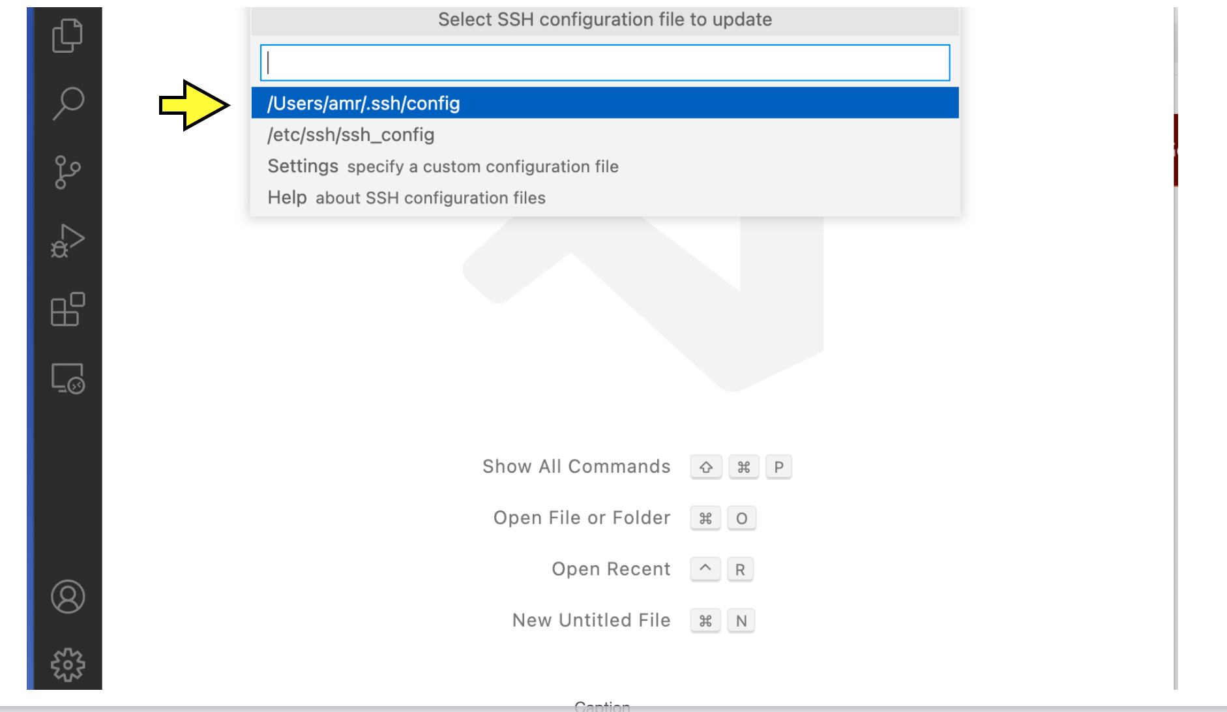Click the quick pick title header
Viewport: 1227px width, 712px height.
pyautogui.click(x=605, y=20)
